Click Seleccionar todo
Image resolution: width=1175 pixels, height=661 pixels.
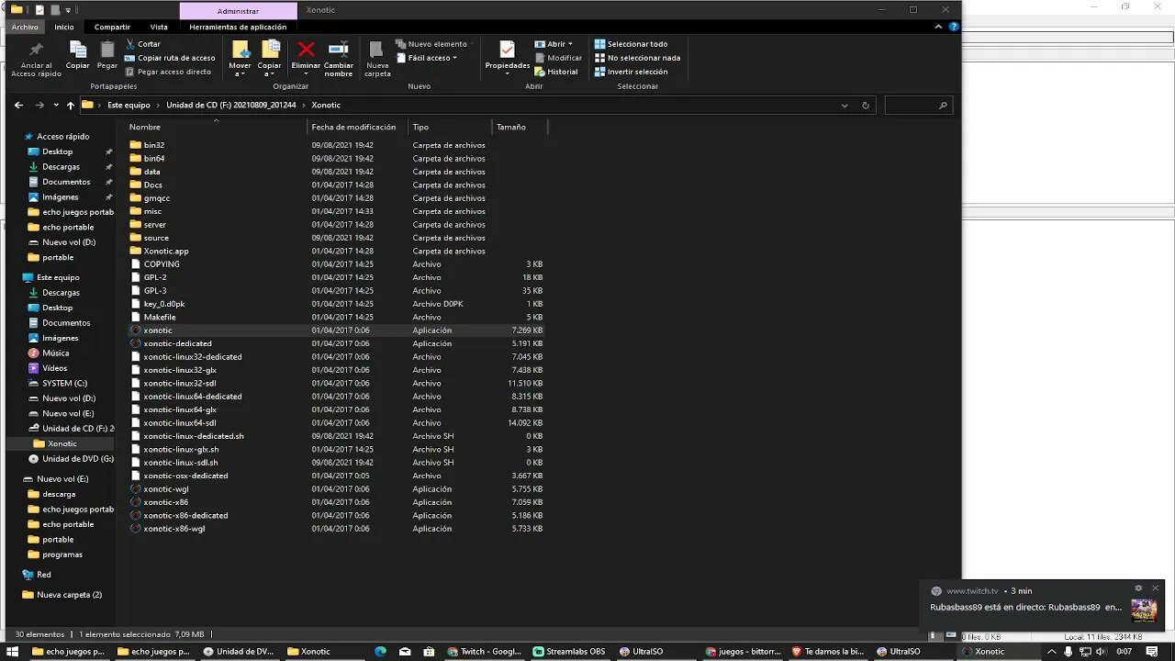(631, 44)
